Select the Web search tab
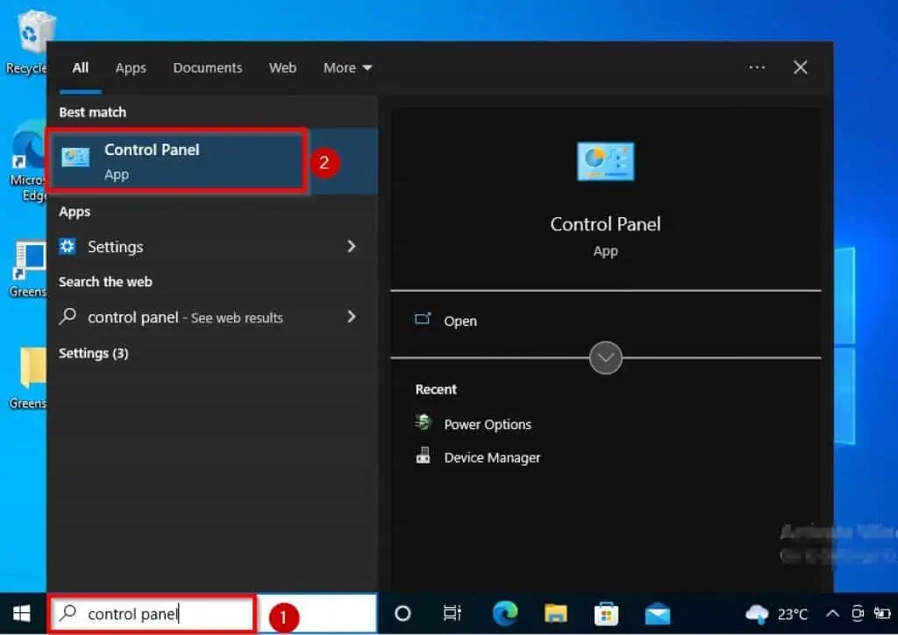The image size is (898, 635). [x=282, y=67]
